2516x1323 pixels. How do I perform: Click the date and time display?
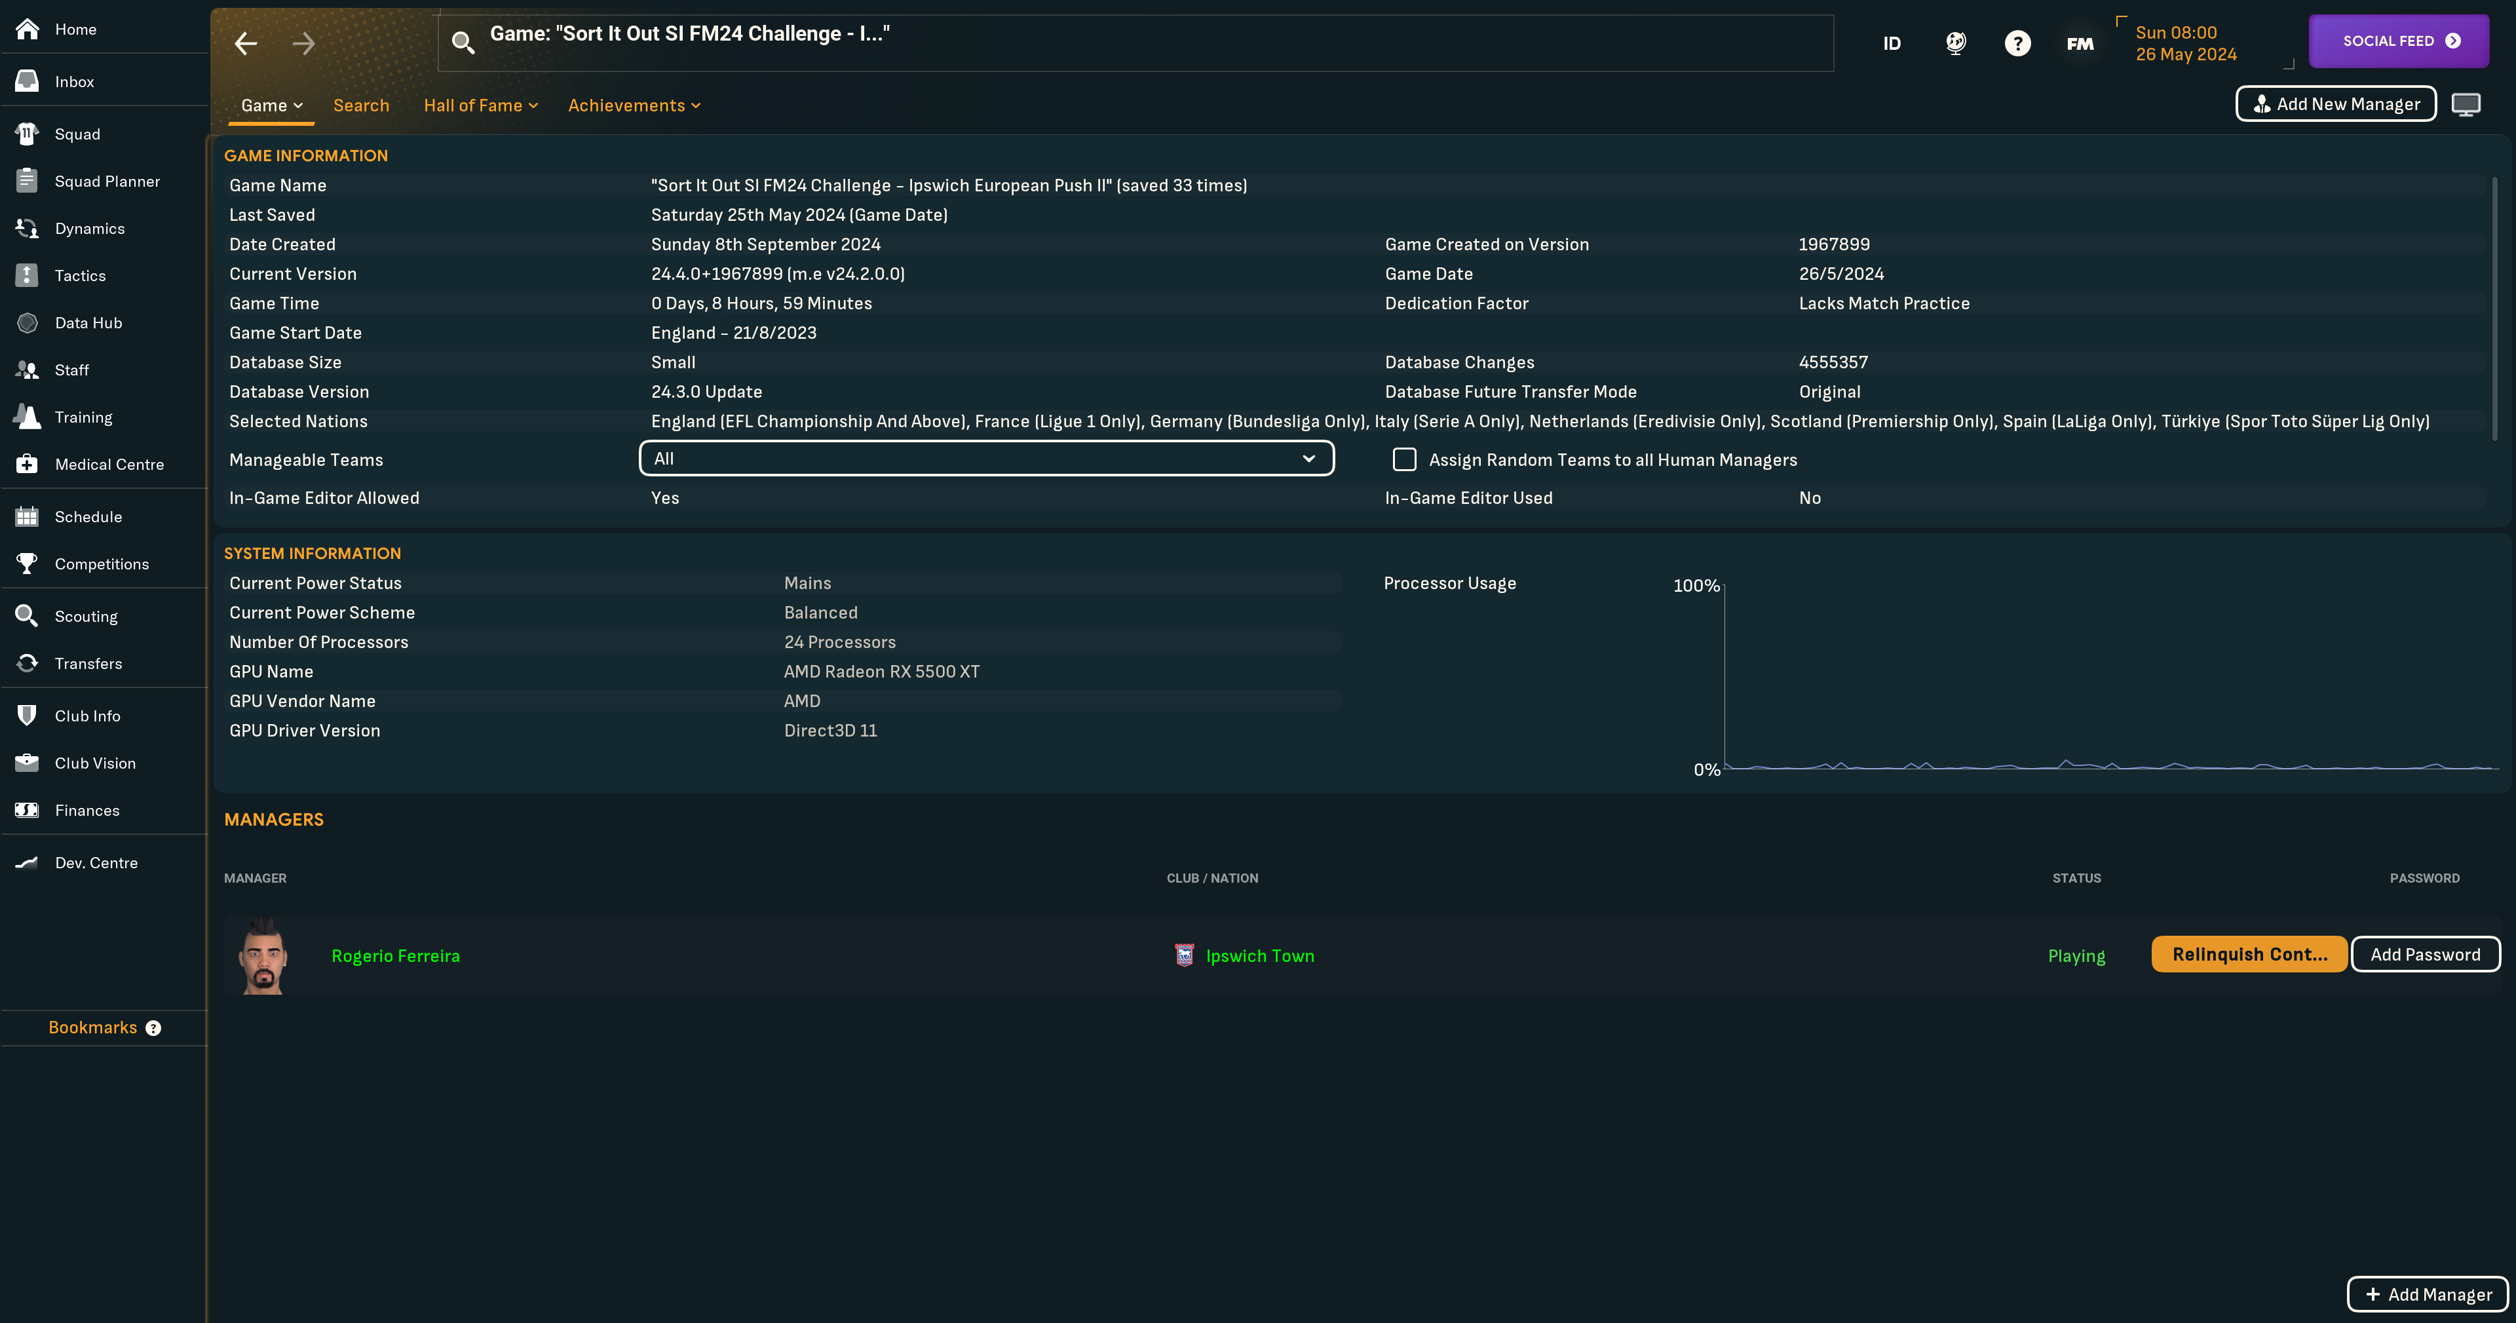tap(2186, 43)
